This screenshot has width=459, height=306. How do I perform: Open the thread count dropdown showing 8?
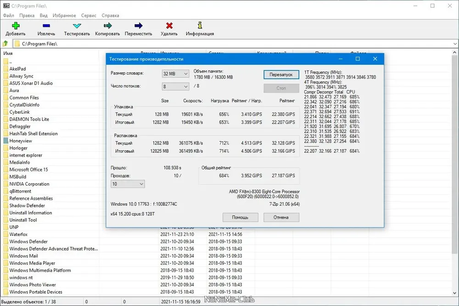pyautogui.click(x=175, y=87)
